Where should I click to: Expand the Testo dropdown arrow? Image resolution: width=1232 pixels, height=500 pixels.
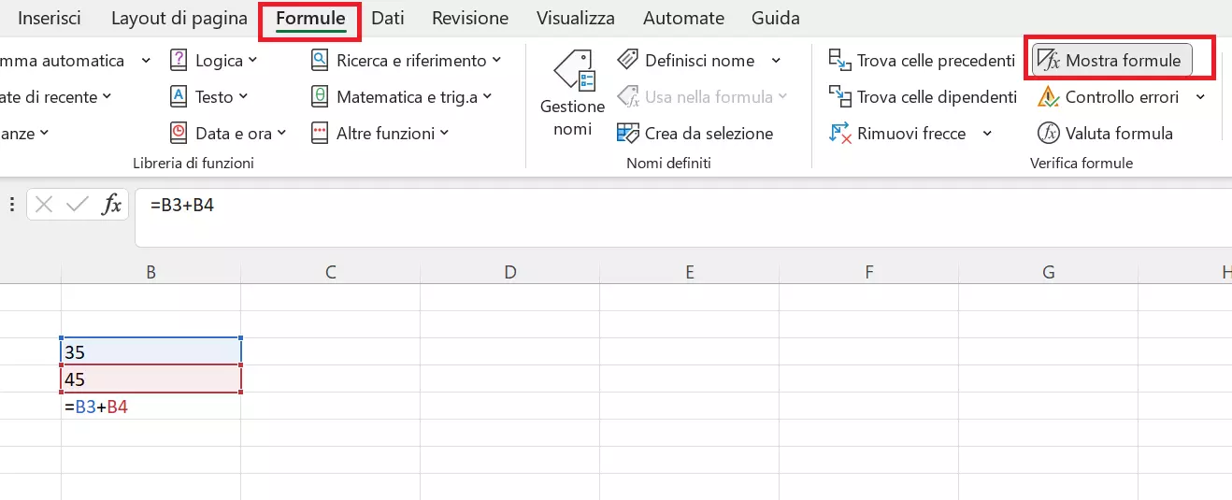(x=243, y=97)
